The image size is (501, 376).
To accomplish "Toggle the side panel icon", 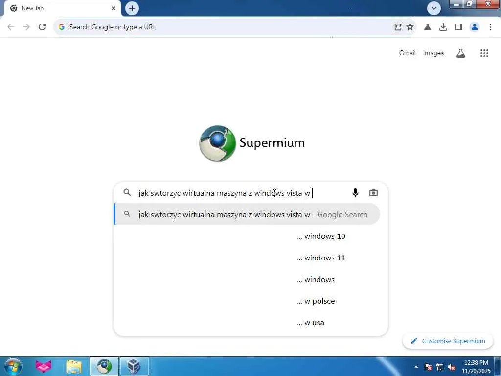I will click(459, 27).
